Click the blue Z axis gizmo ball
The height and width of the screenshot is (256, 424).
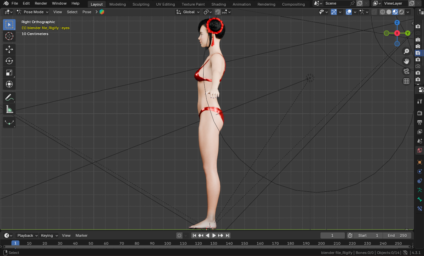pyautogui.click(x=397, y=23)
